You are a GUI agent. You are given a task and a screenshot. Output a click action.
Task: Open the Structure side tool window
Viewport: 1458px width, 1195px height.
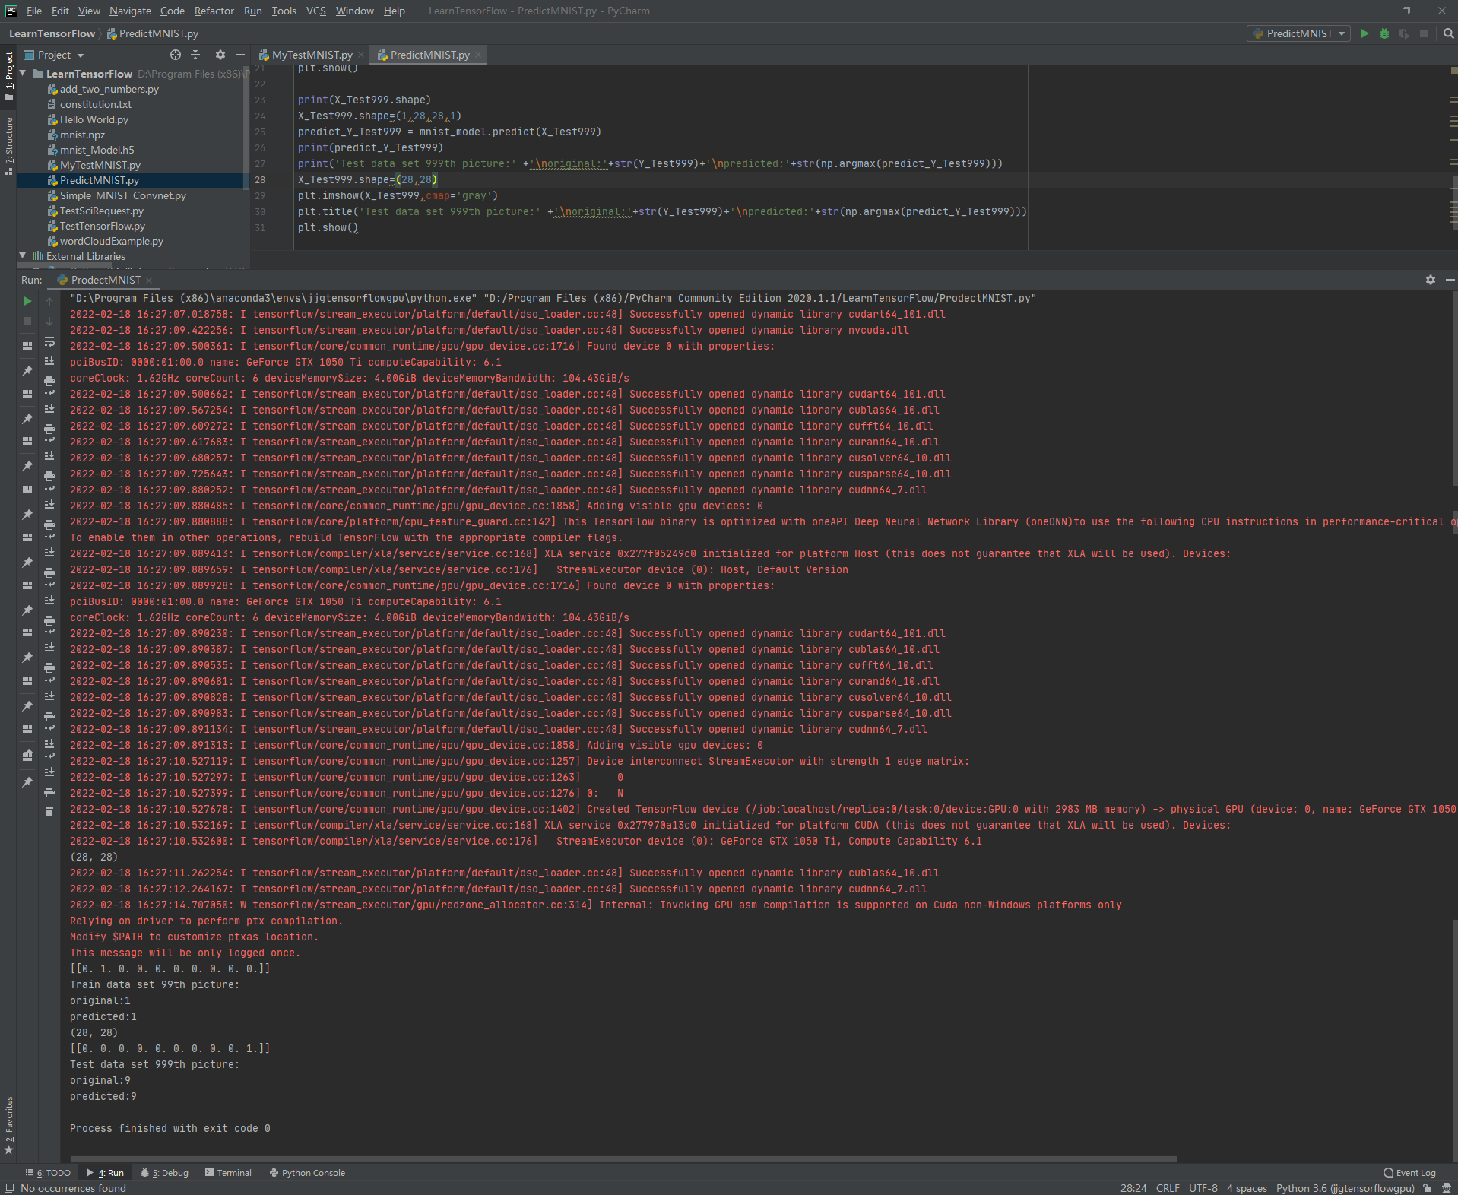tap(9, 146)
